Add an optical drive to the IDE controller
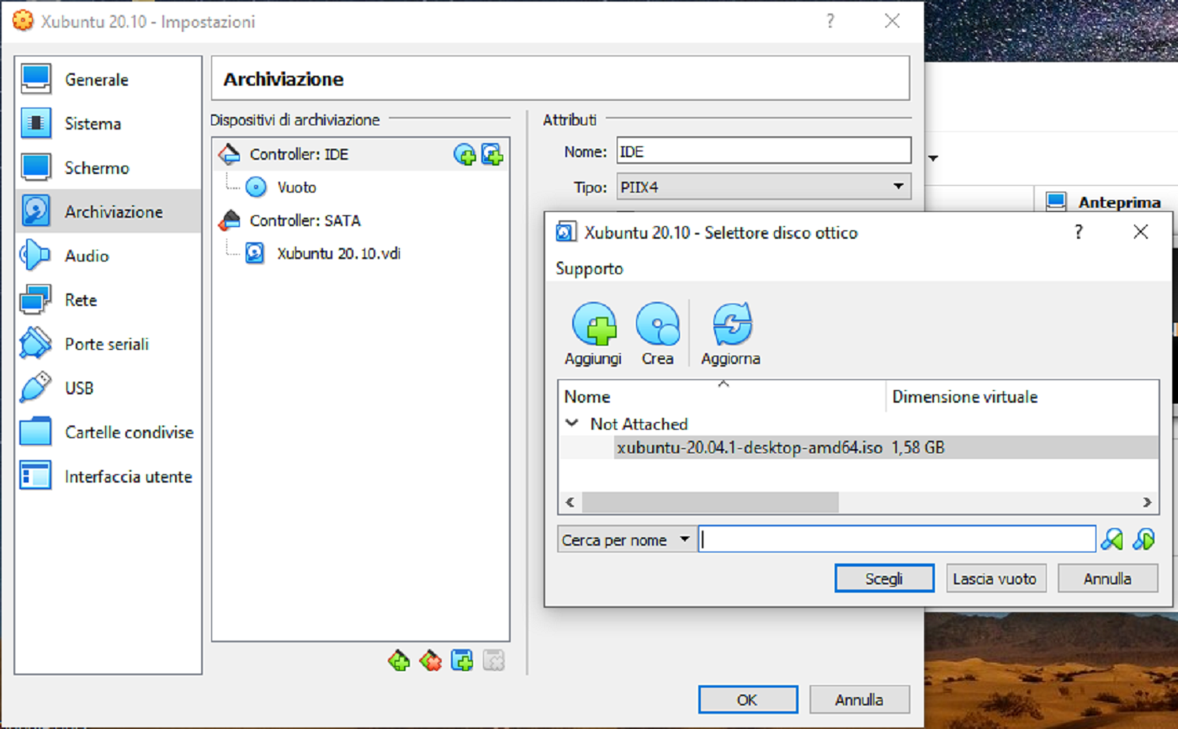The image size is (1178, 729). pyautogui.click(x=464, y=155)
